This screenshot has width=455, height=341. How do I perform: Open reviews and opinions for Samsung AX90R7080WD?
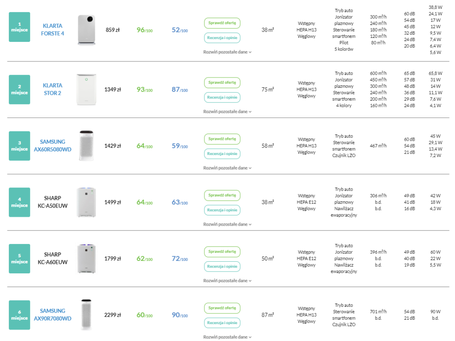pos(222,323)
